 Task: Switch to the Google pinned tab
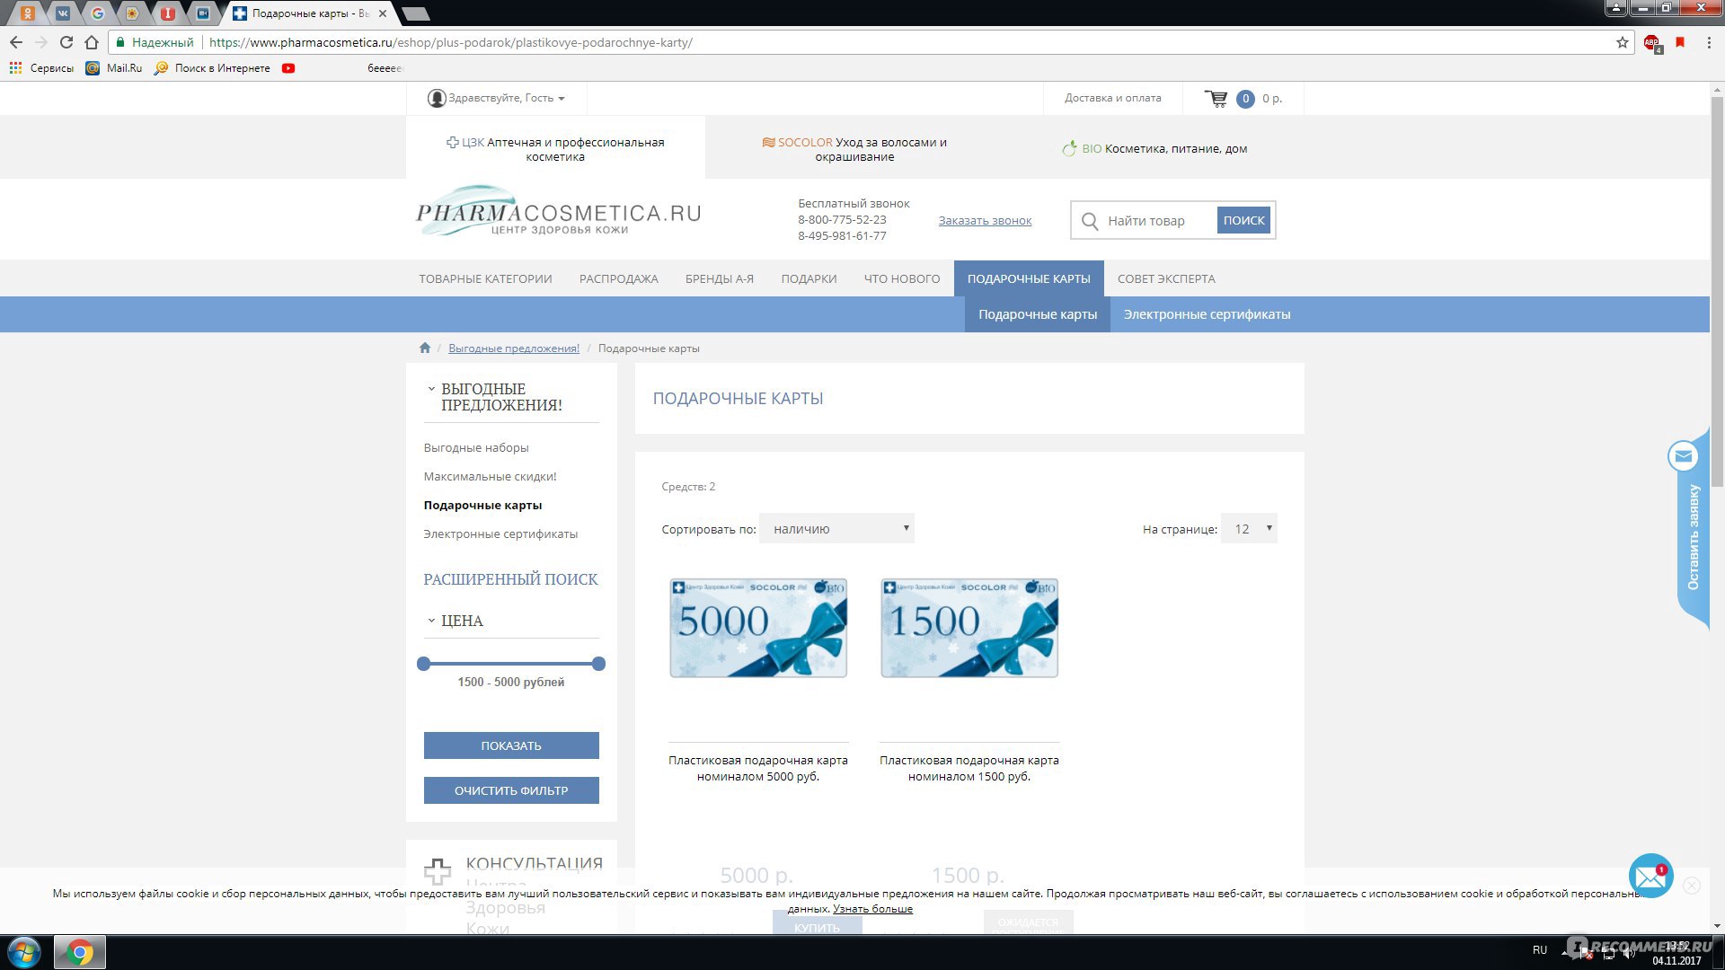[x=98, y=13]
